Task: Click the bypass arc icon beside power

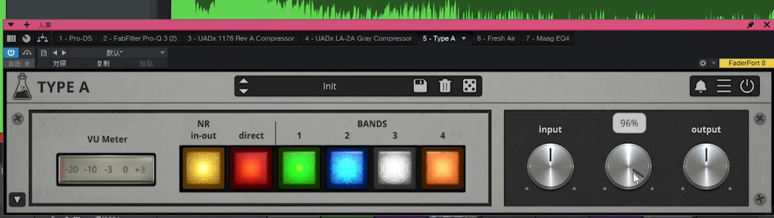Action: (27, 53)
